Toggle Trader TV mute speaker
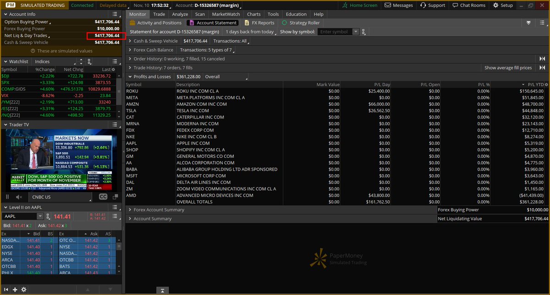Screen dimensions: 550x295 tap(19, 197)
